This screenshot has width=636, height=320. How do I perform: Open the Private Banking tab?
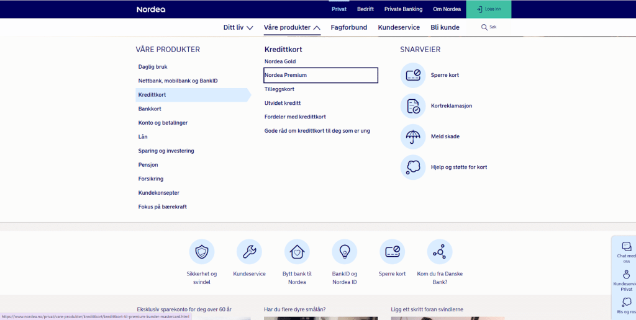click(x=403, y=9)
